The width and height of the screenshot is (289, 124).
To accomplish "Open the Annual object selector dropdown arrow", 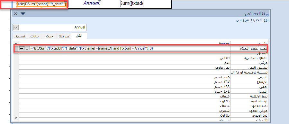I will click(16, 27).
